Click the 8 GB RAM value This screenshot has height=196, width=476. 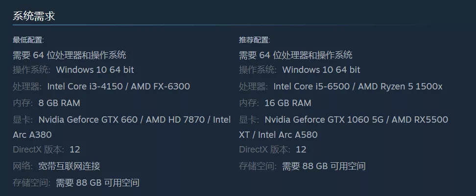point(59,103)
